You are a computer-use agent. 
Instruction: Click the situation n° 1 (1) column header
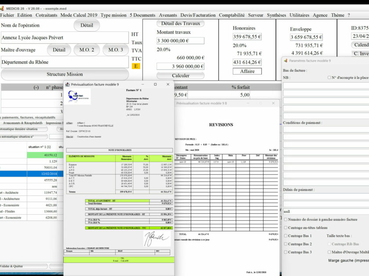coord(40,147)
